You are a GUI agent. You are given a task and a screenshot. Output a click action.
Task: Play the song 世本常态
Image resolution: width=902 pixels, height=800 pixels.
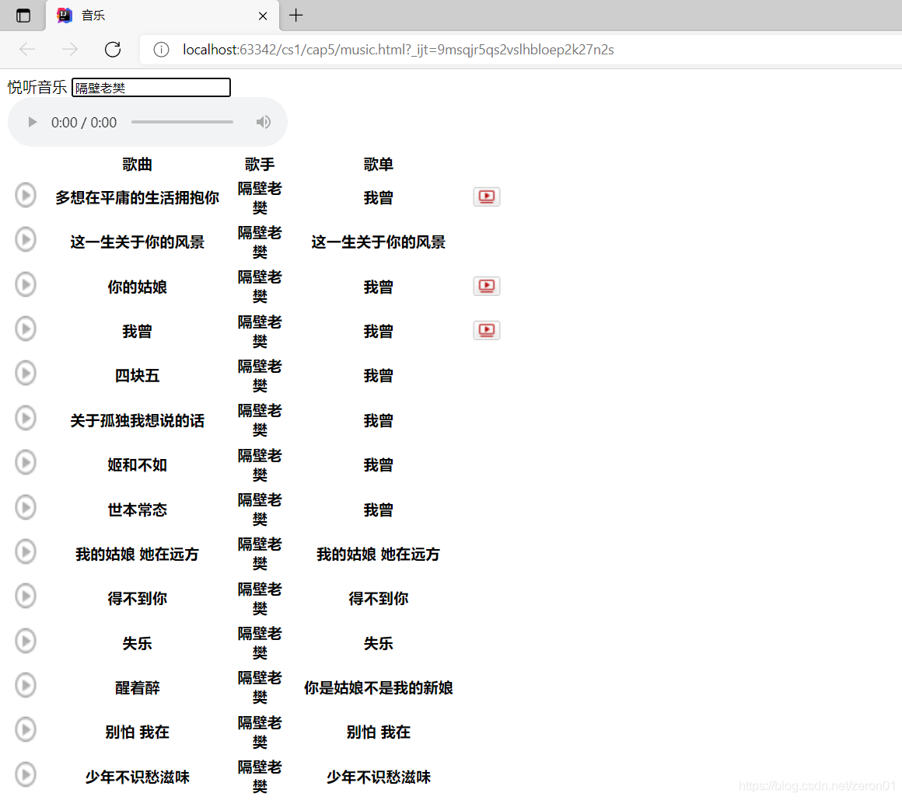[x=25, y=507]
